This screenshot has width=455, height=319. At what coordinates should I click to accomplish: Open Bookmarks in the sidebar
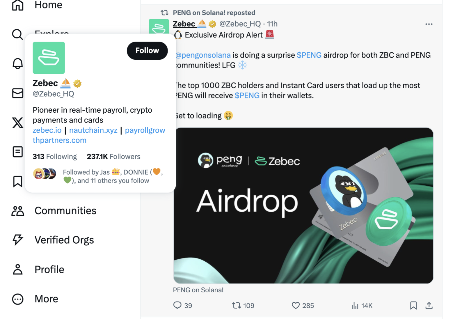pos(17,181)
